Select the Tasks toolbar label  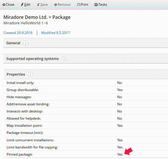tap(103, 5)
